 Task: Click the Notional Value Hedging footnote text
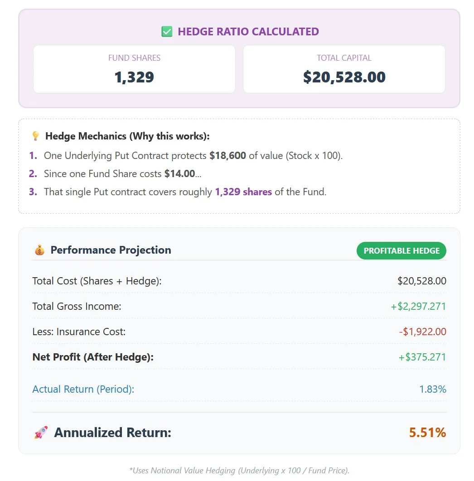click(x=239, y=471)
